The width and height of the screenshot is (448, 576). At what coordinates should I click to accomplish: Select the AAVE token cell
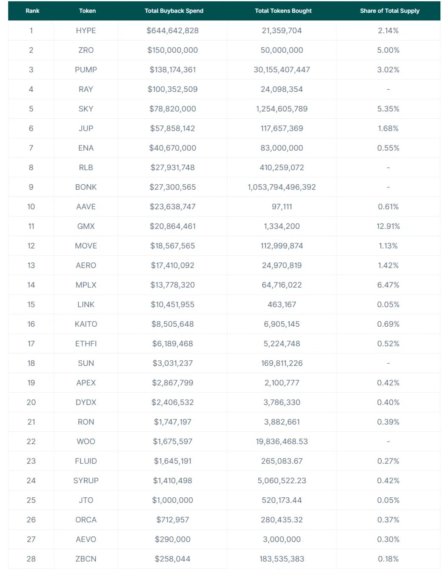[x=86, y=207]
